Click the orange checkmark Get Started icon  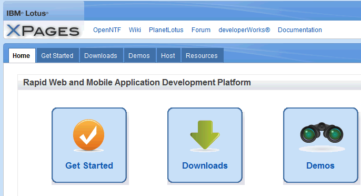[x=88, y=135]
